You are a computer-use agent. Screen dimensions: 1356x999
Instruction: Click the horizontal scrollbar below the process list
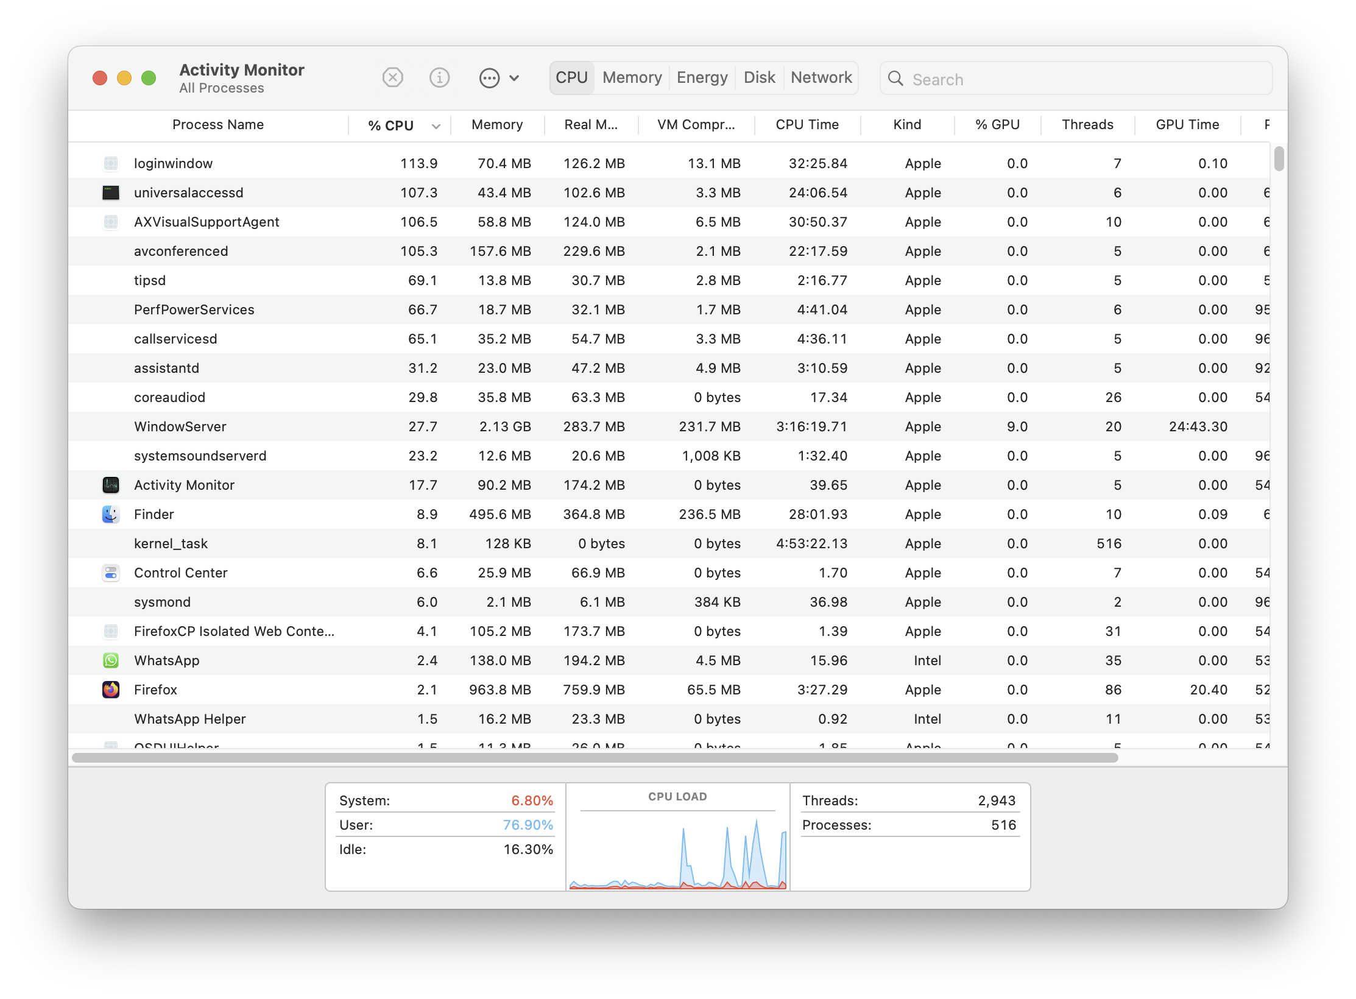[x=595, y=758]
